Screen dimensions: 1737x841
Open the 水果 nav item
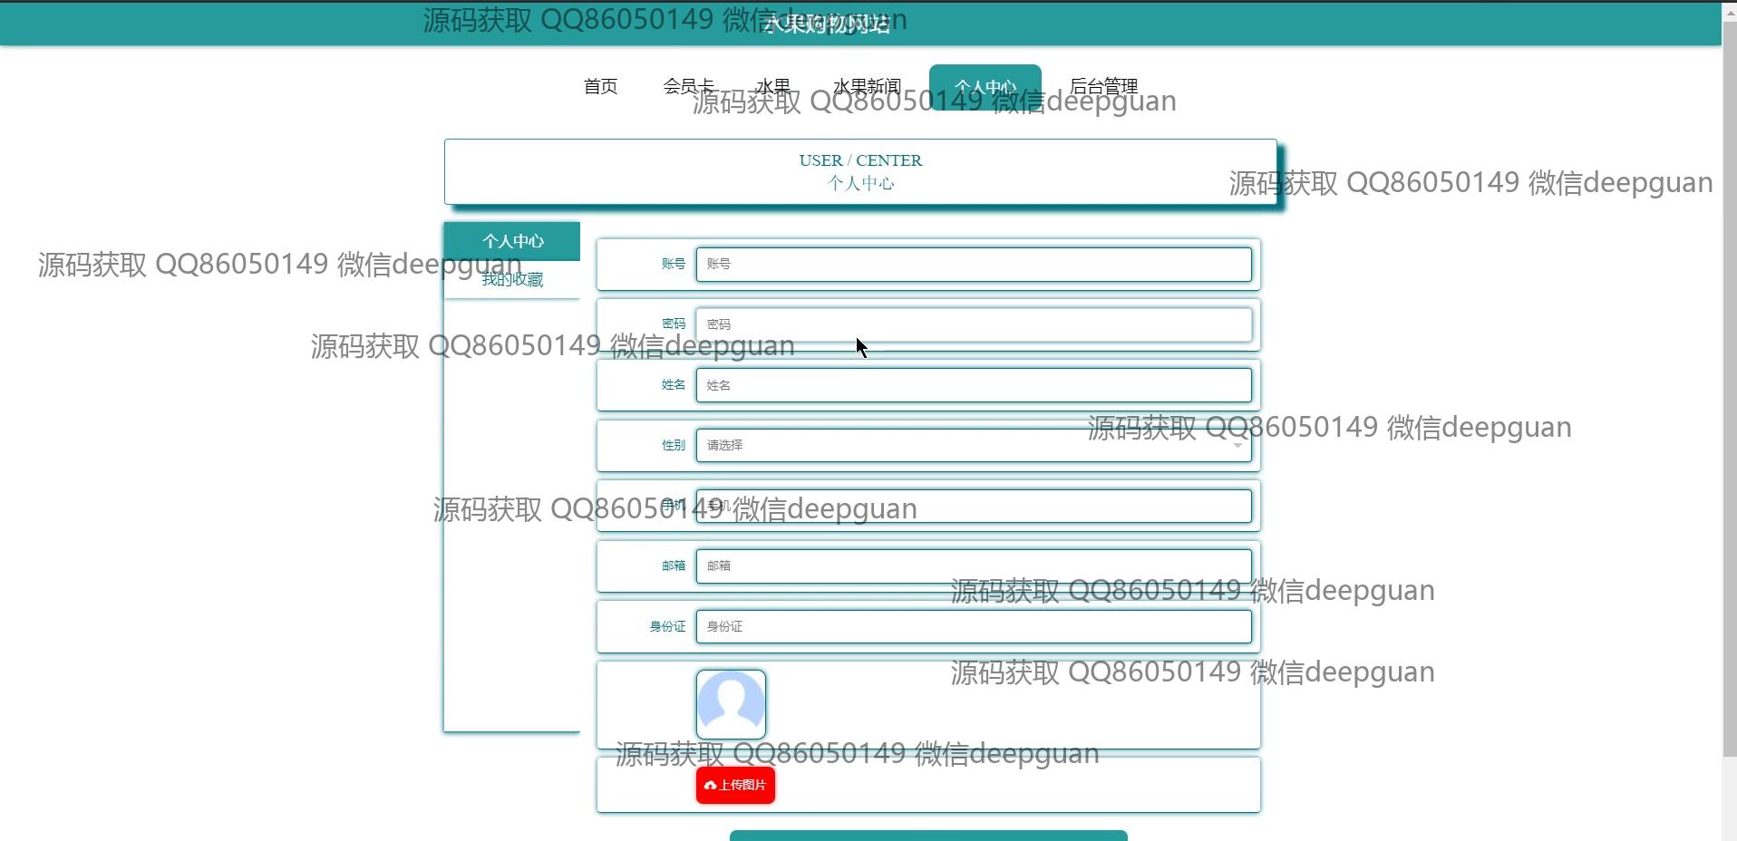(773, 86)
